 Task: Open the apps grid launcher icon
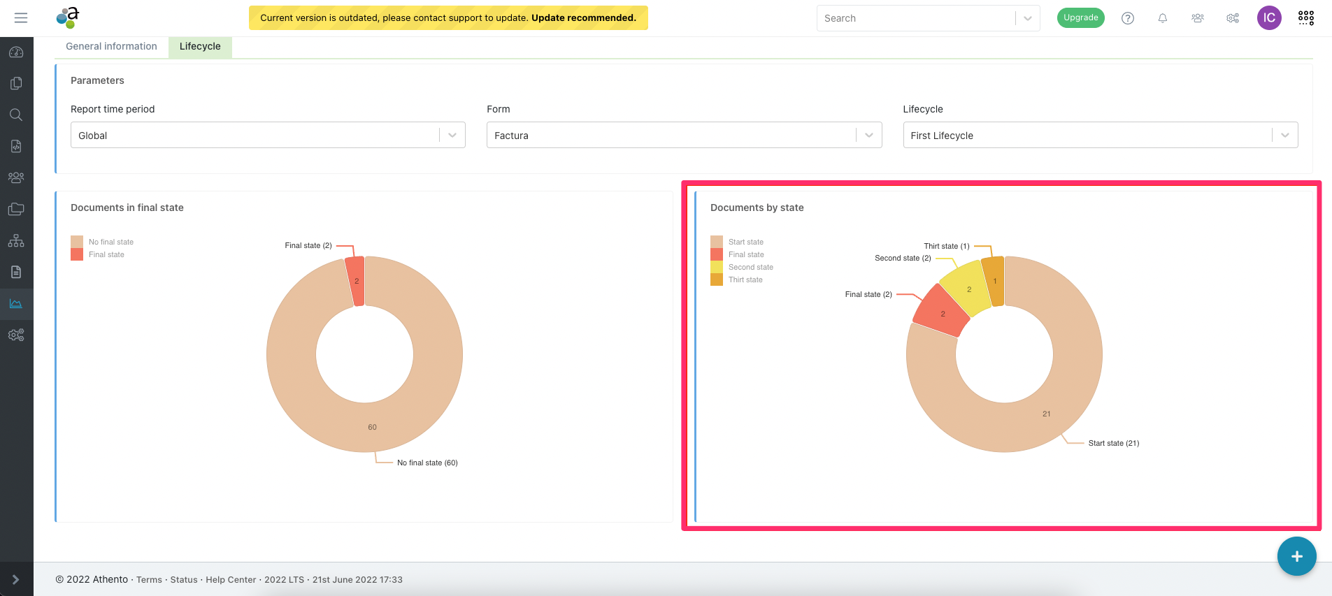1305,18
